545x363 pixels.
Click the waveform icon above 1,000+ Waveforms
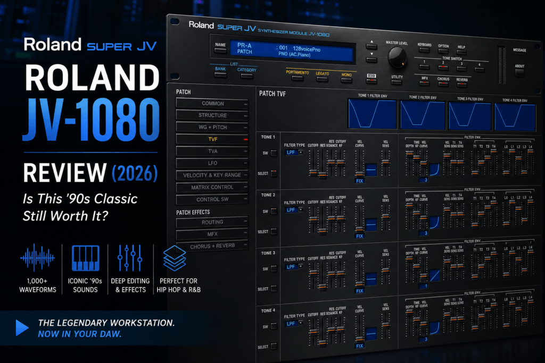pyautogui.click(x=38, y=258)
